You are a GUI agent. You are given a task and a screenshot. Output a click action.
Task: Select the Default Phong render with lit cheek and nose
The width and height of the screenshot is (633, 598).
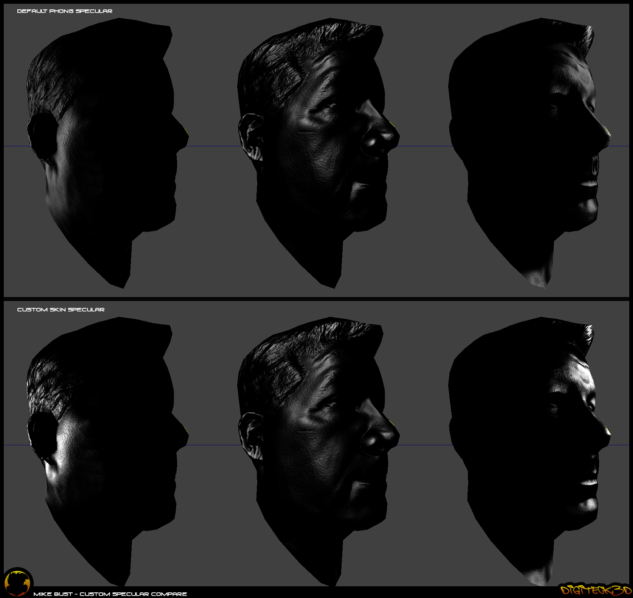[x=318, y=153]
